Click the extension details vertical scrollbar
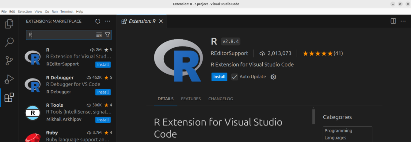This screenshot has width=411, height=142. 313,116
